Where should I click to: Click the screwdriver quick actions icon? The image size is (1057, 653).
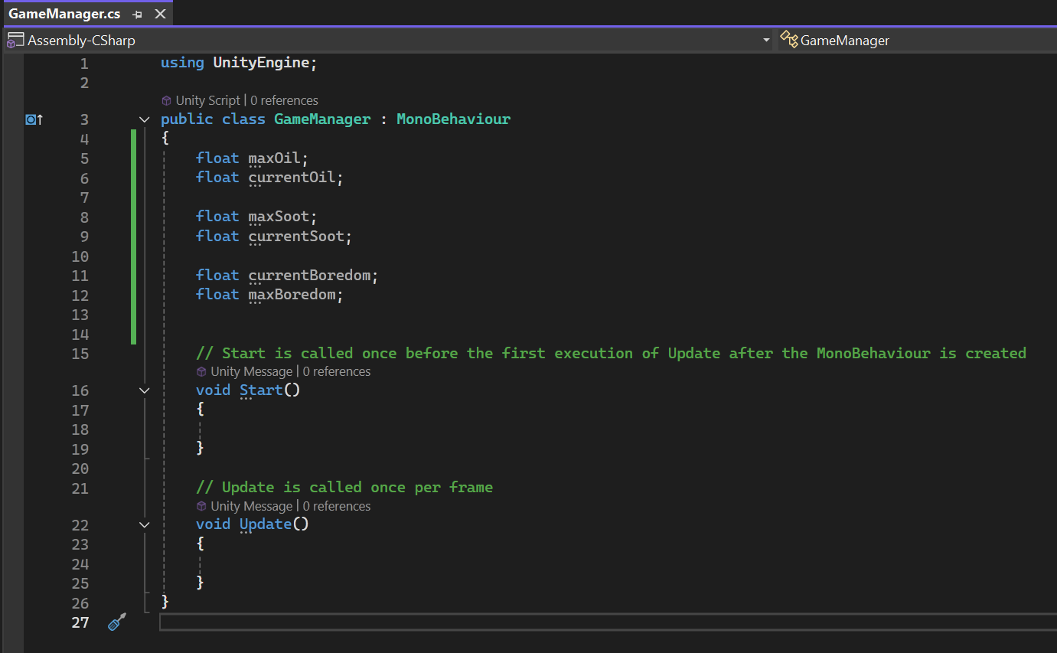pyautogui.click(x=116, y=622)
